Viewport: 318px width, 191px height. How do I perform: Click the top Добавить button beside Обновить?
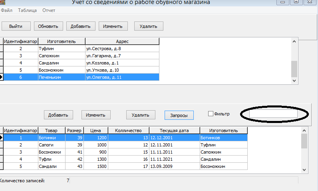tap(81, 26)
